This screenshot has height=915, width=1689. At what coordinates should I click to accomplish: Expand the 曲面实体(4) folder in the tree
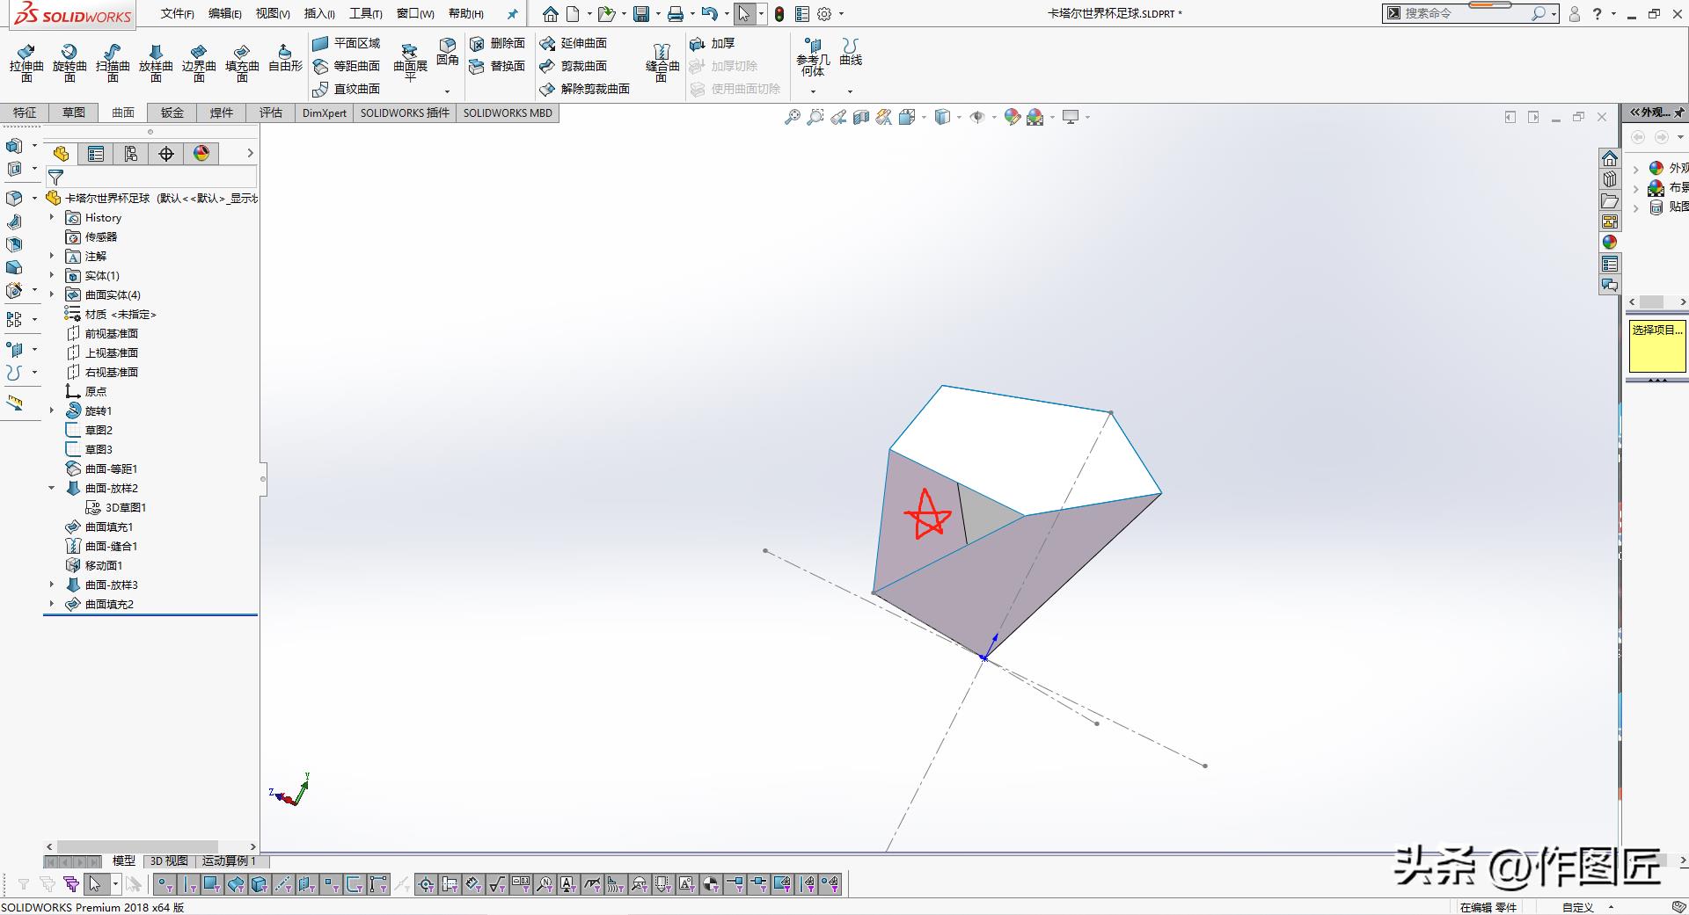[x=52, y=294]
